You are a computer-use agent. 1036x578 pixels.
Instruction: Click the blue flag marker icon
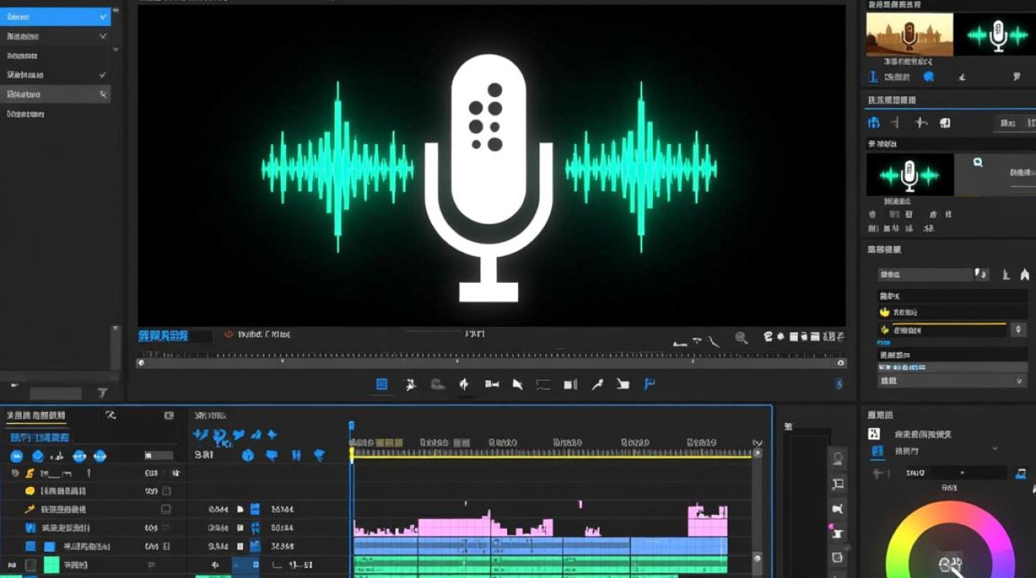[650, 384]
